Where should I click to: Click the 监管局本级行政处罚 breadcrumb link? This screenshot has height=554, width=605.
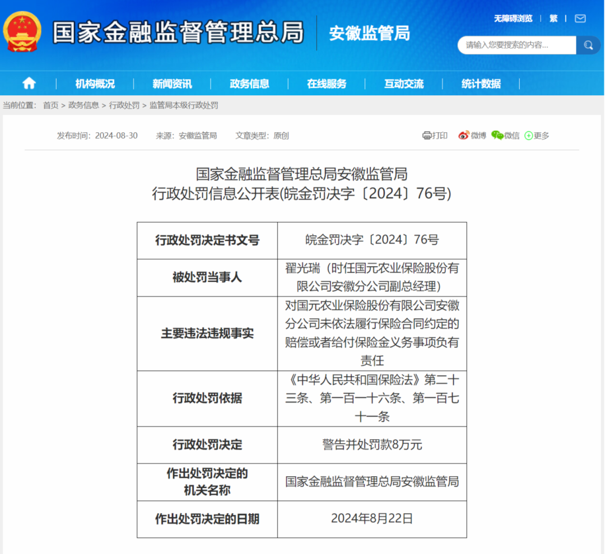point(184,105)
